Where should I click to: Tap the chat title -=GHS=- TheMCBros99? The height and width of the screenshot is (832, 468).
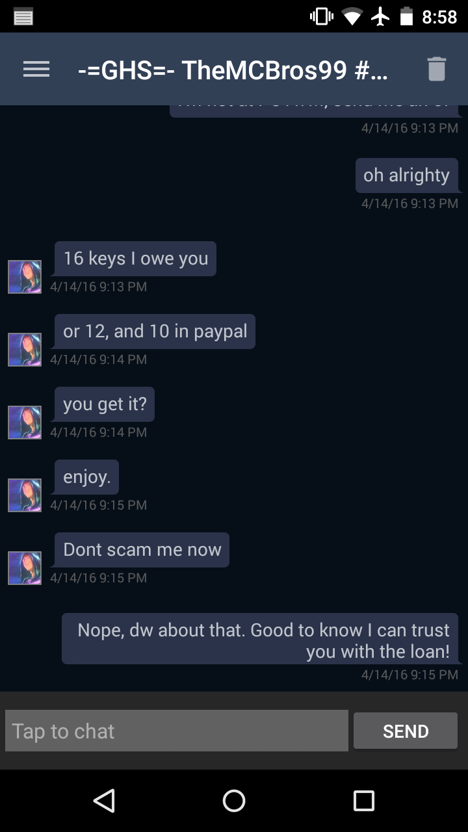pyautogui.click(x=233, y=70)
